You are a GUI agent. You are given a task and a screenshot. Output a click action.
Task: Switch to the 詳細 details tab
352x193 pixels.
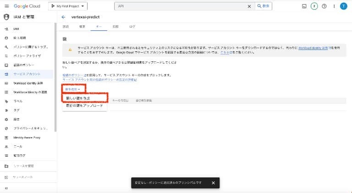coord(66,27)
